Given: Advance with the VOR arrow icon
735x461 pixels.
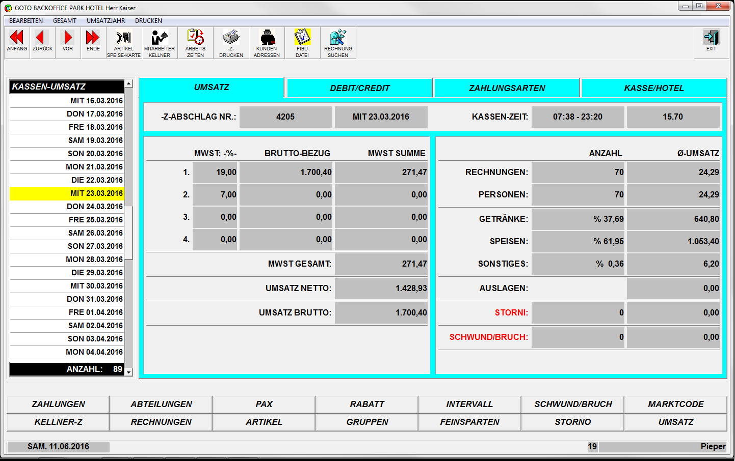Looking at the screenshot, I should 68,42.
